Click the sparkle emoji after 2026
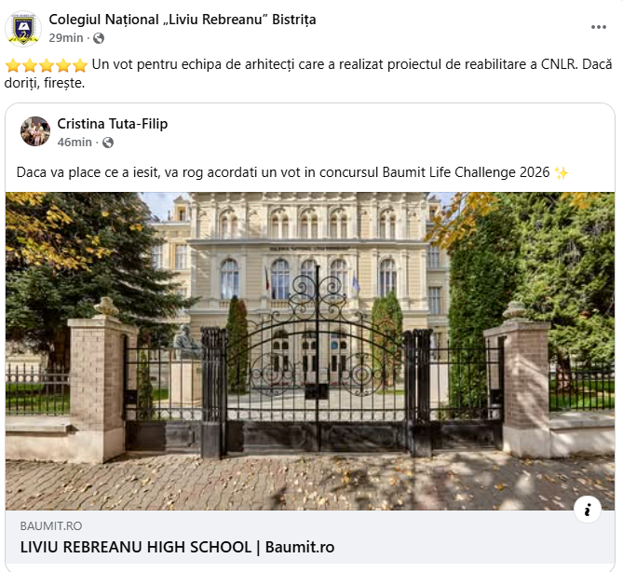Image resolution: width=623 pixels, height=572 pixels. 561,173
